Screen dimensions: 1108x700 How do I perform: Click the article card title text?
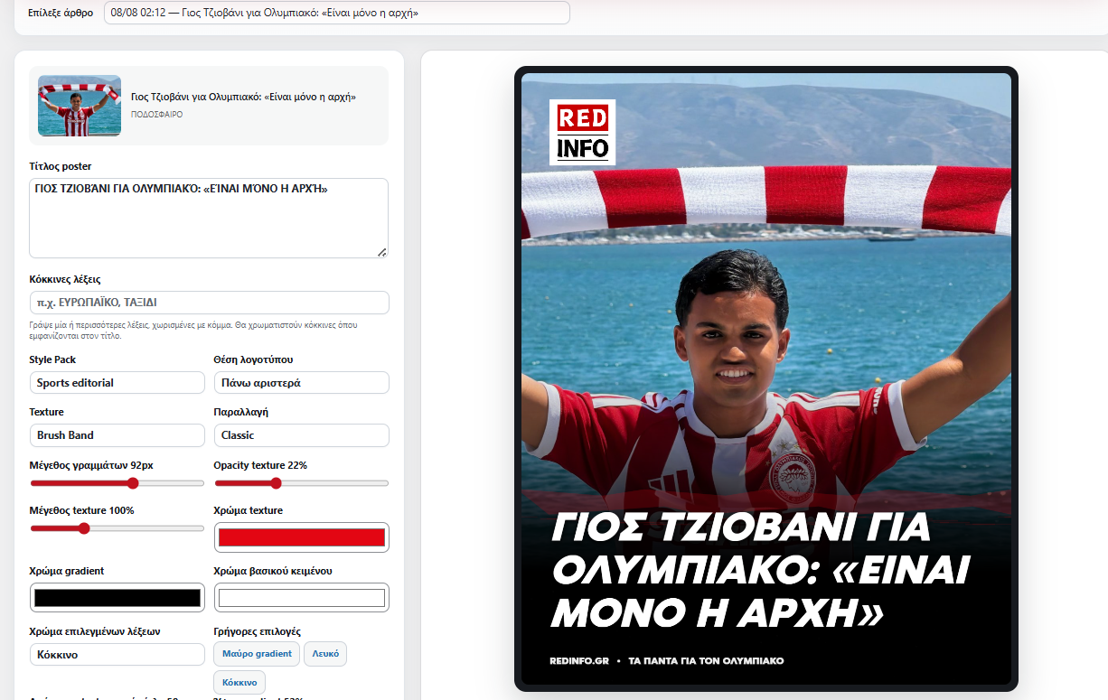coord(243,97)
